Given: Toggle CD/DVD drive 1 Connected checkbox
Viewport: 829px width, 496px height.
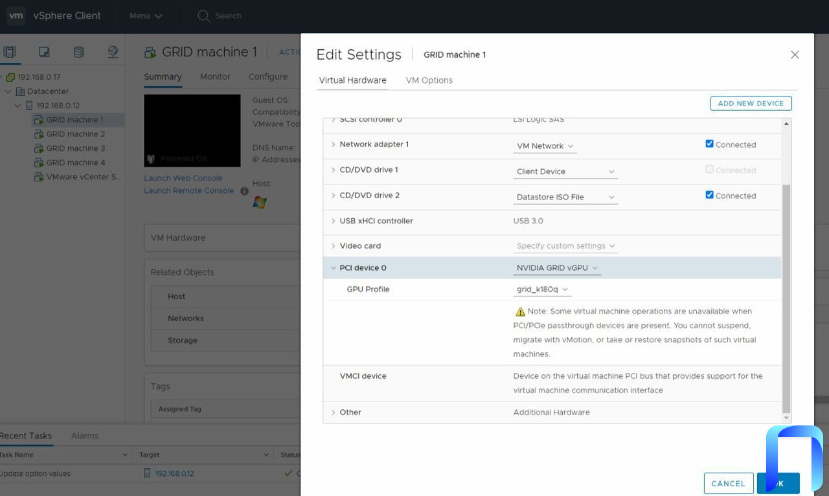Looking at the screenshot, I should (709, 169).
